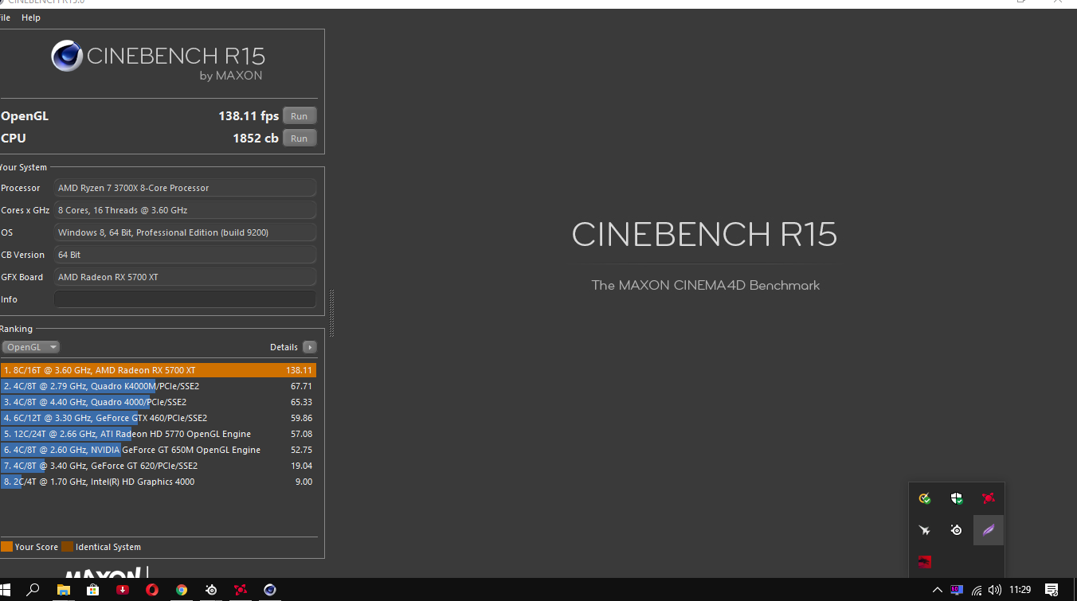Image resolution: width=1077 pixels, height=601 pixels.
Task: Click the panel splitter drag handle
Action: click(331, 313)
